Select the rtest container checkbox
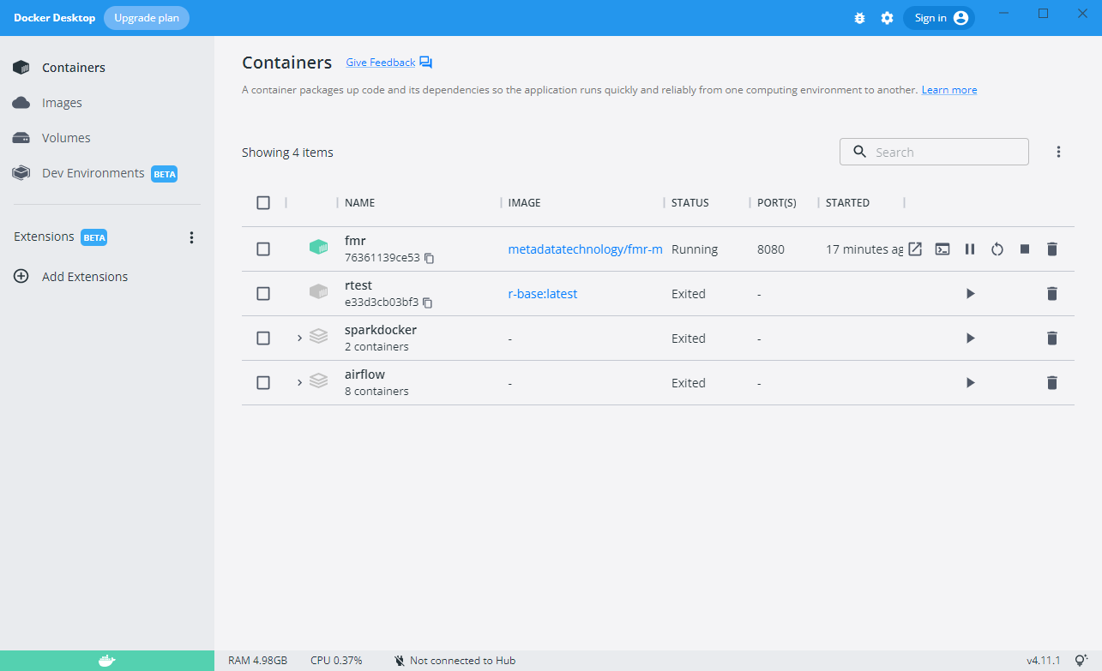 click(263, 294)
